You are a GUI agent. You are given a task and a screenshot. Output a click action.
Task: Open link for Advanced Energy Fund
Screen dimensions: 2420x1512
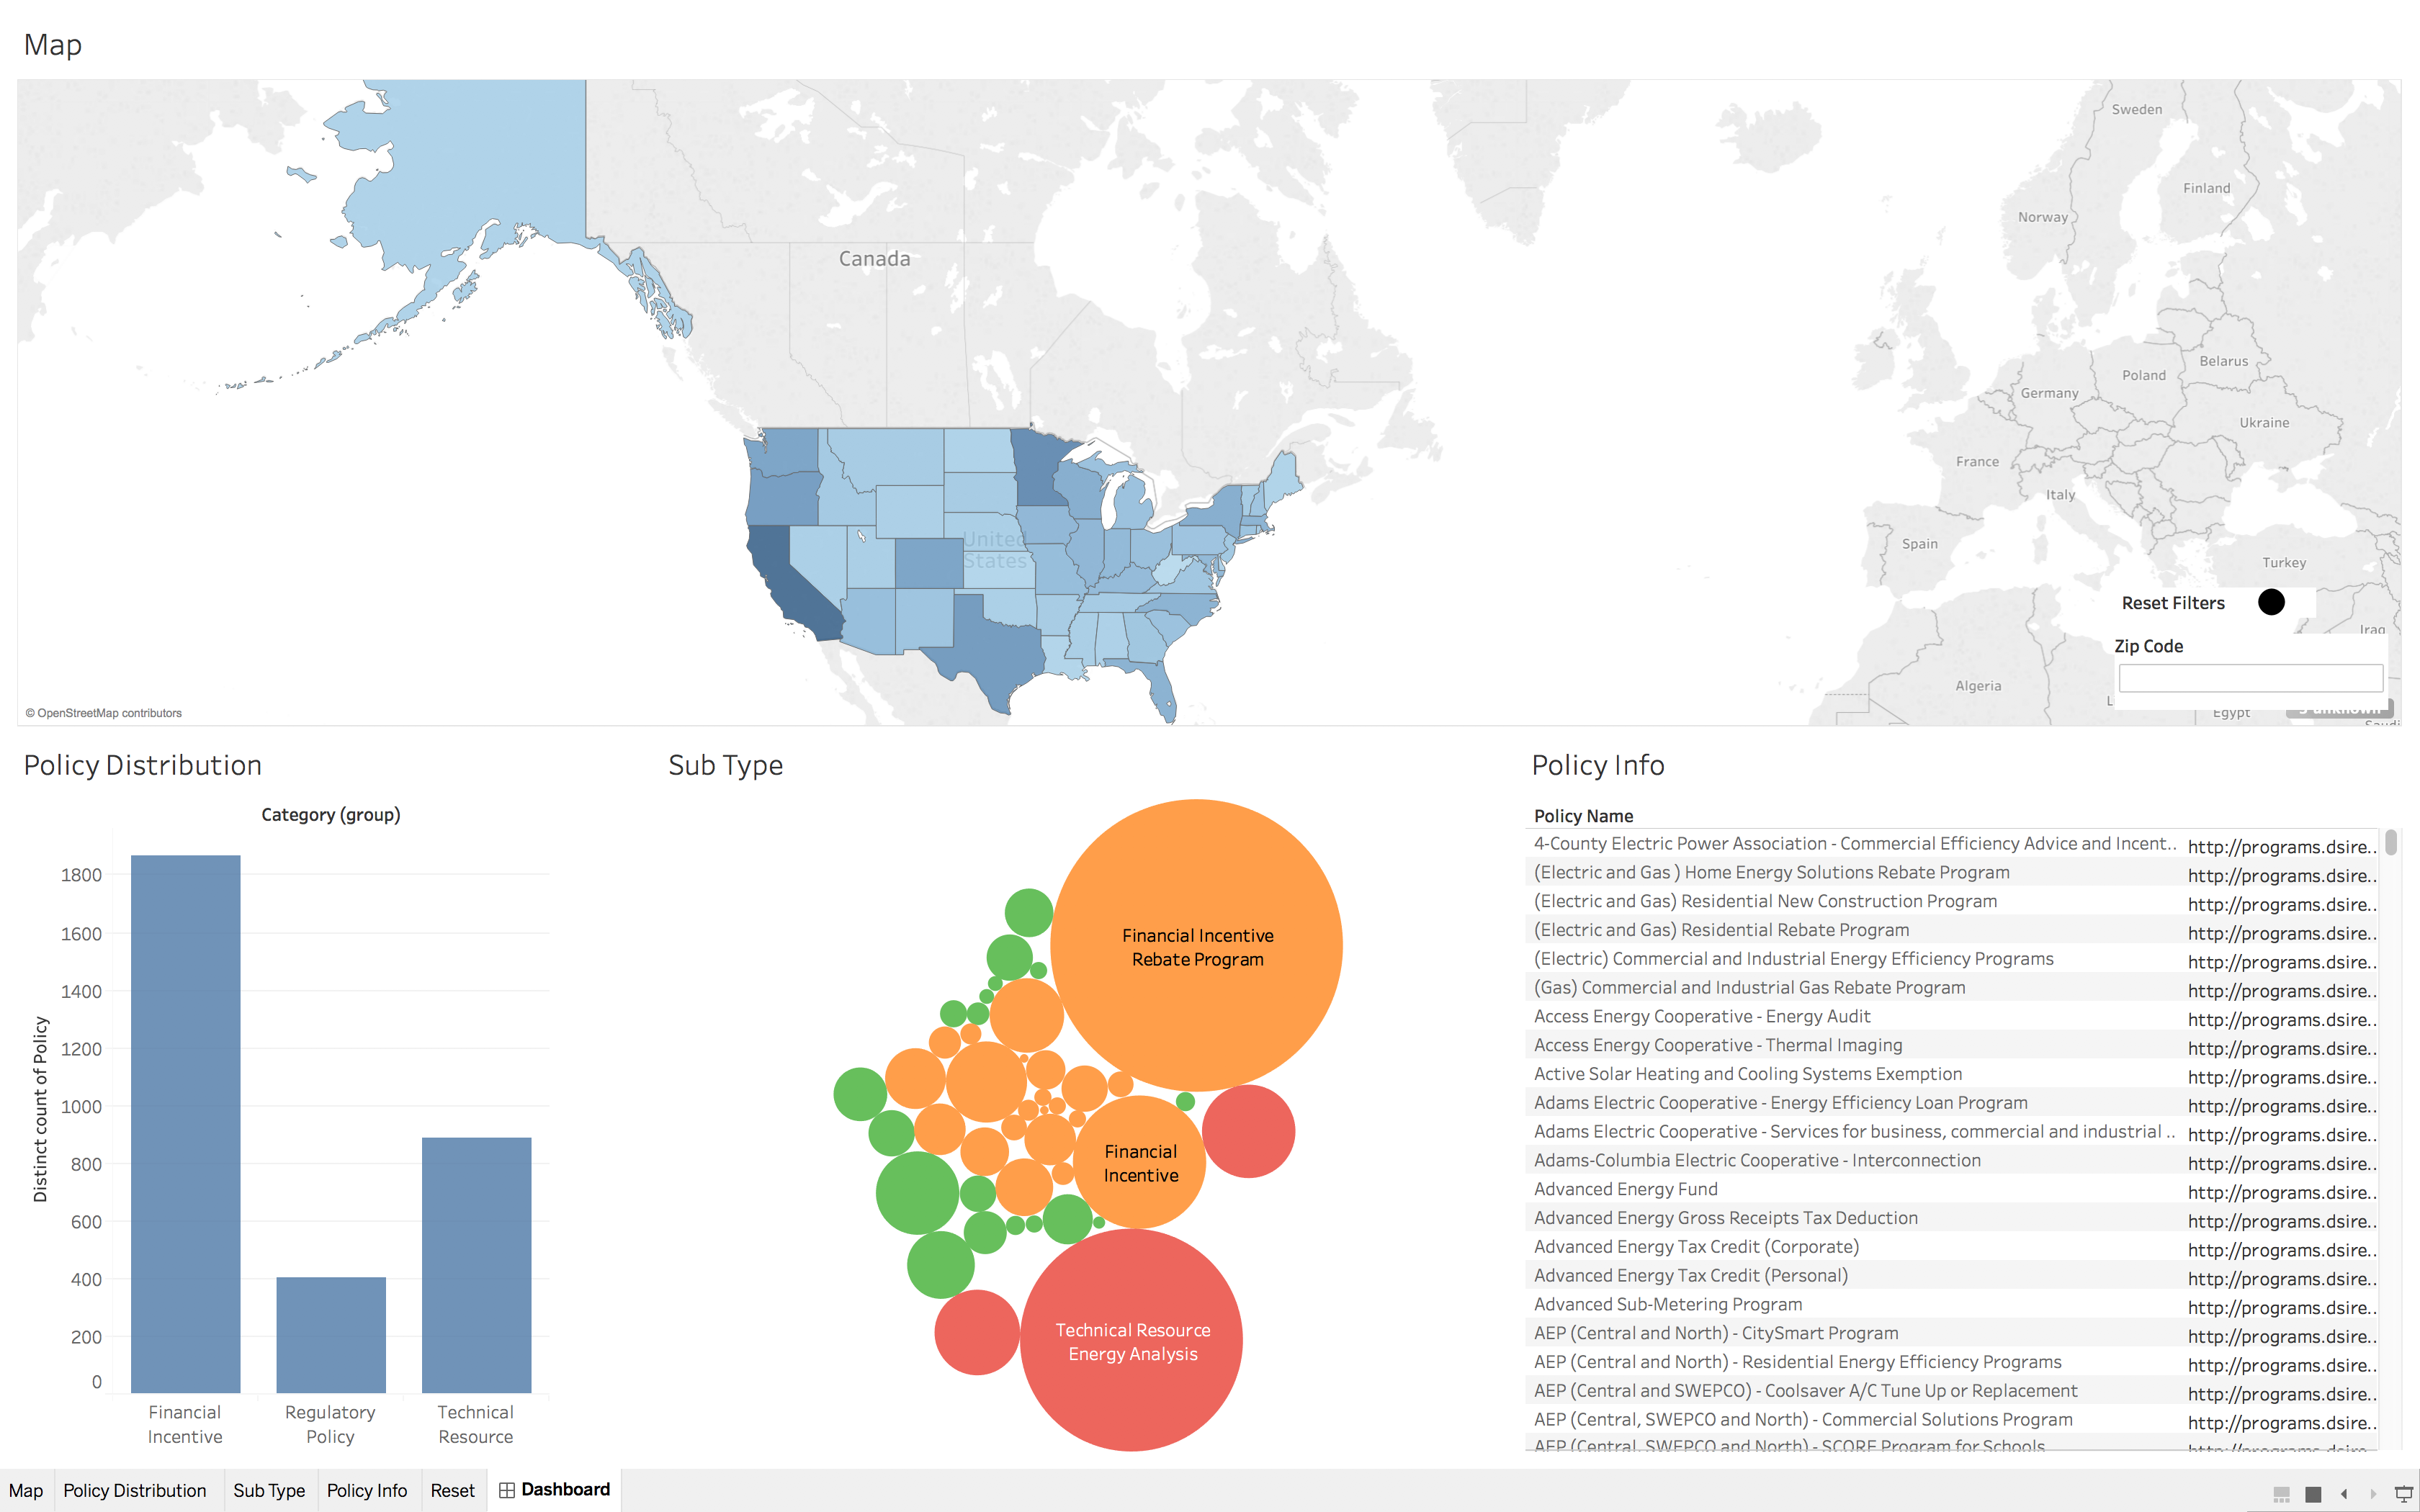tap(2280, 1192)
